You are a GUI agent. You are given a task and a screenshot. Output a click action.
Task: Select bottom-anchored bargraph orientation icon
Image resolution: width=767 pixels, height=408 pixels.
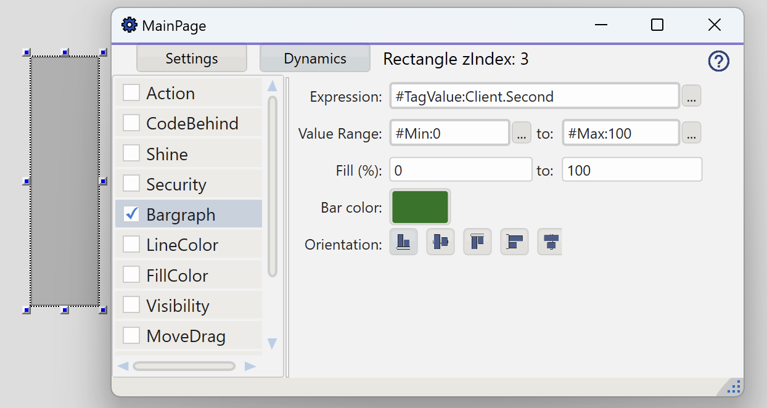(x=404, y=242)
